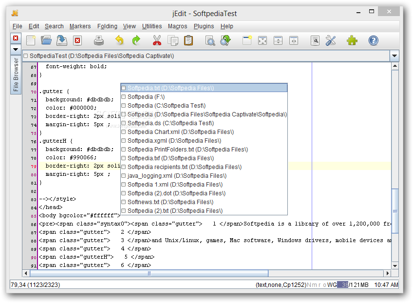Select Softpedia (C:\Softpedia Test\) buffer entry
The image size is (413, 303).
(x=204, y=105)
